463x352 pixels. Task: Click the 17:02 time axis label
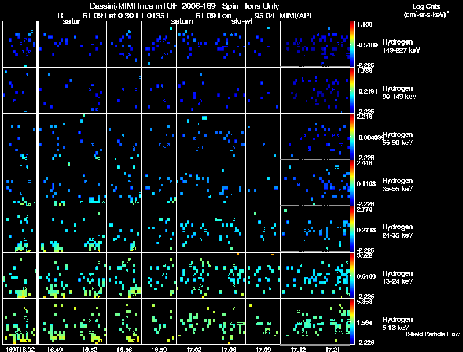point(194,350)
